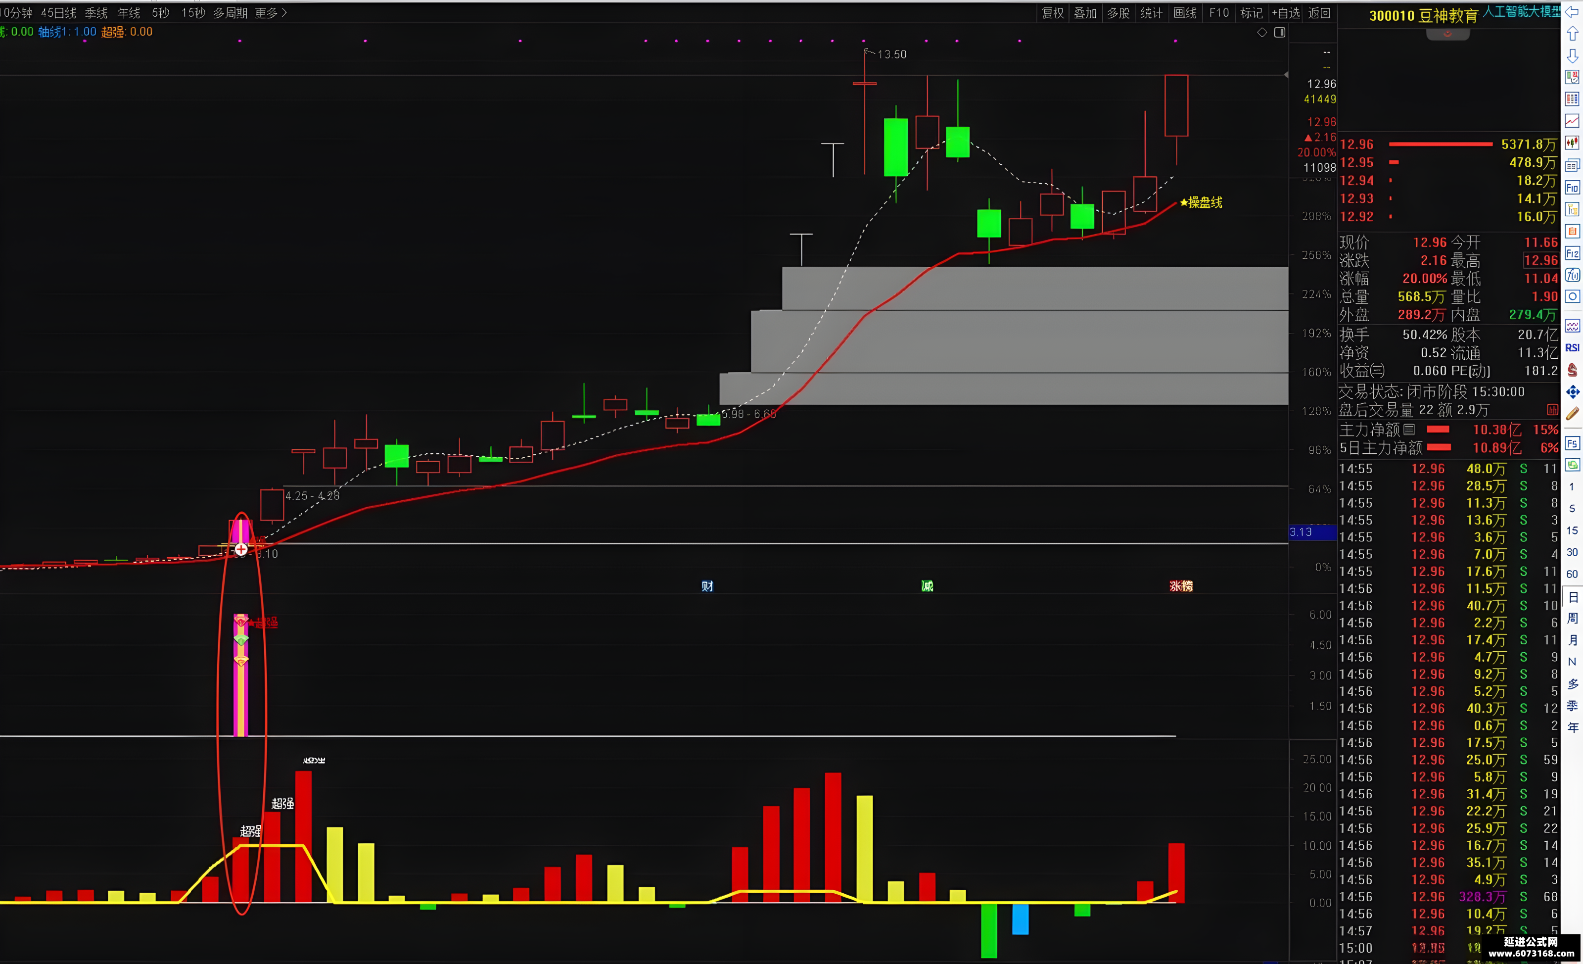Expand the small red chart icon beside 盘后交易量

tap(1551, 410)
